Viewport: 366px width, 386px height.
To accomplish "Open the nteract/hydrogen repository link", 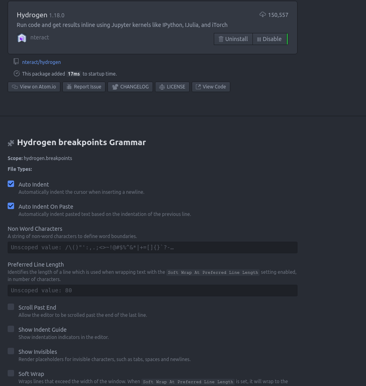I will [41, 62].
